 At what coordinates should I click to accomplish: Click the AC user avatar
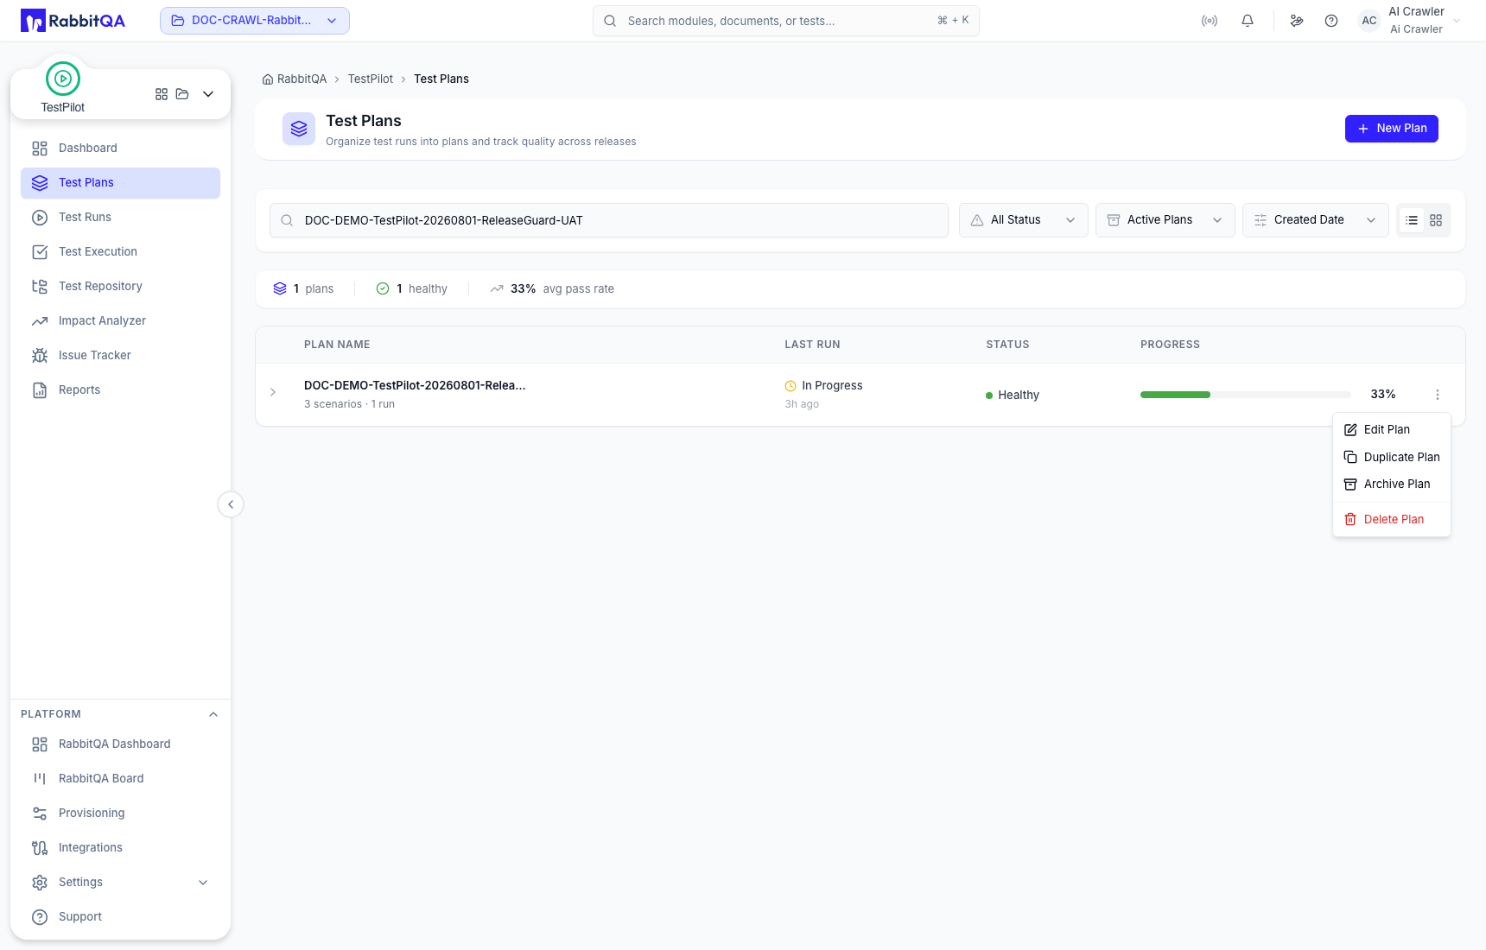click(x=1369, y=21)
